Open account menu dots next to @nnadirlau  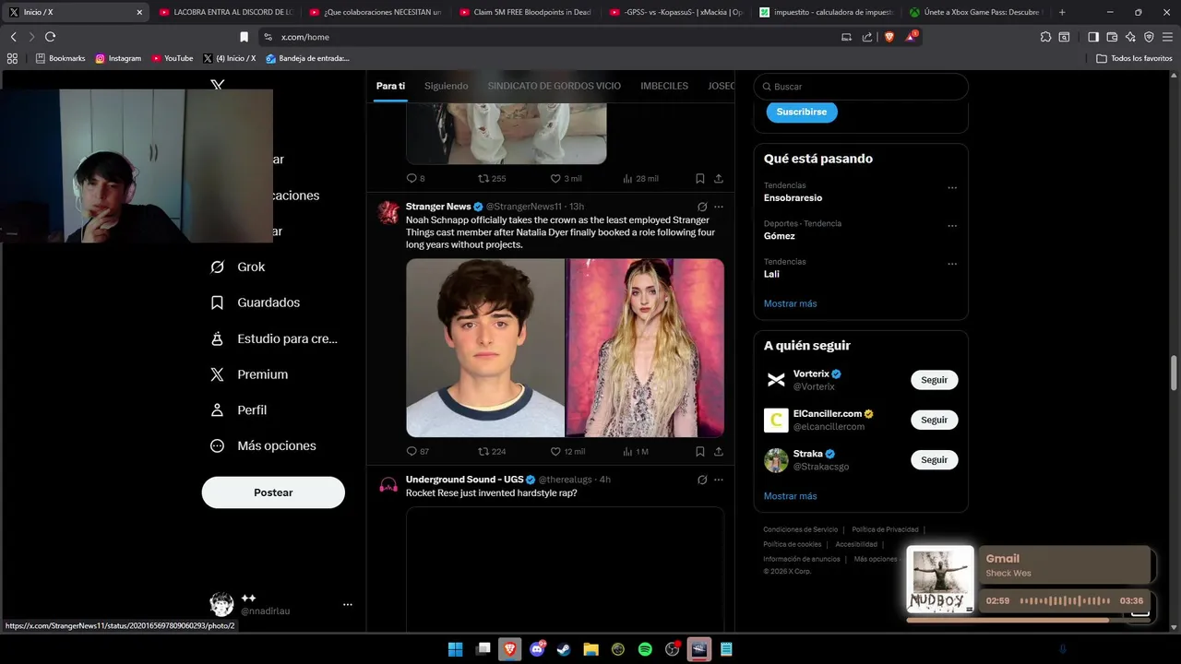pyautogui.click(x=348, y=605)
